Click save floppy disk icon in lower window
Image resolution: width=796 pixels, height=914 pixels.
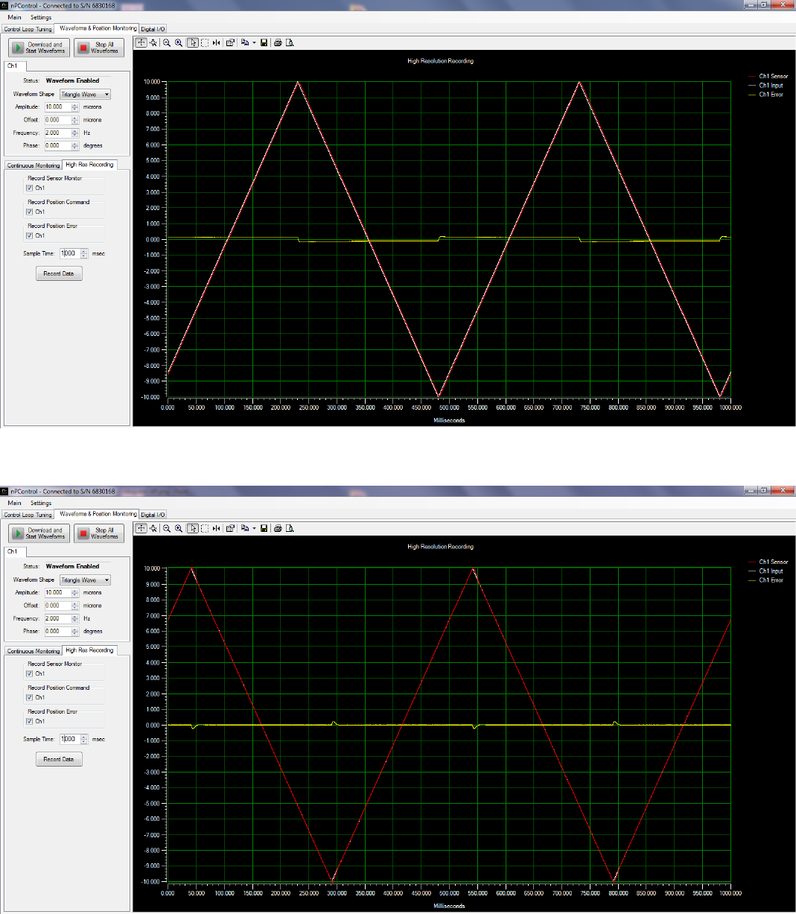pyautogui.click(x=264, y=528)
